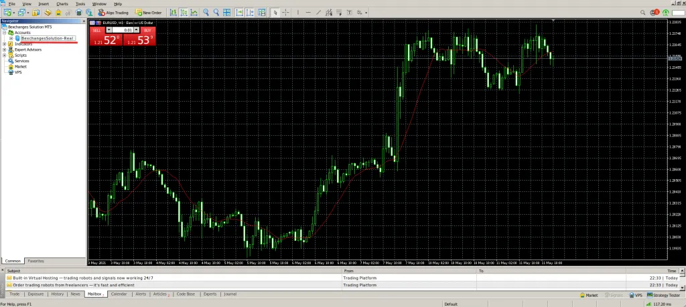
Task: Click the New Order button
Action: tap(148, 12)
